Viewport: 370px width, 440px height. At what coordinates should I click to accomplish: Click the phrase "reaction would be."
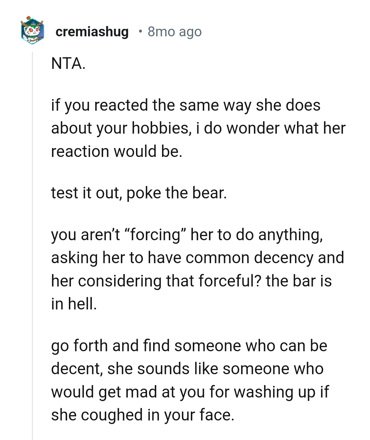tap(116, 151)
